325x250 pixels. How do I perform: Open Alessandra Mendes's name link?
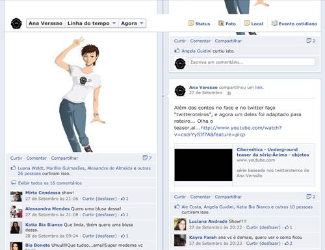pos(47,208)
